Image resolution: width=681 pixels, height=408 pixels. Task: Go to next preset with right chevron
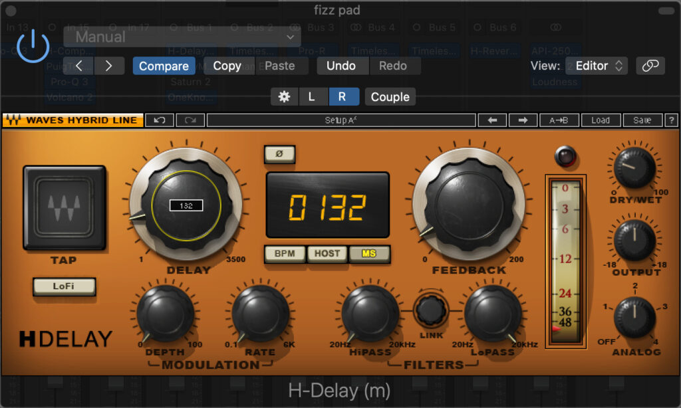click(109, 66)
